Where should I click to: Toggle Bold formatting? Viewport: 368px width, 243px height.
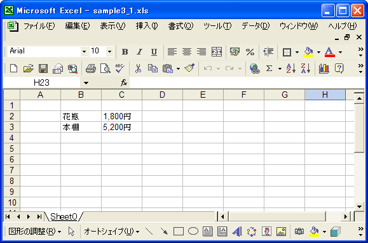point(125,52)
